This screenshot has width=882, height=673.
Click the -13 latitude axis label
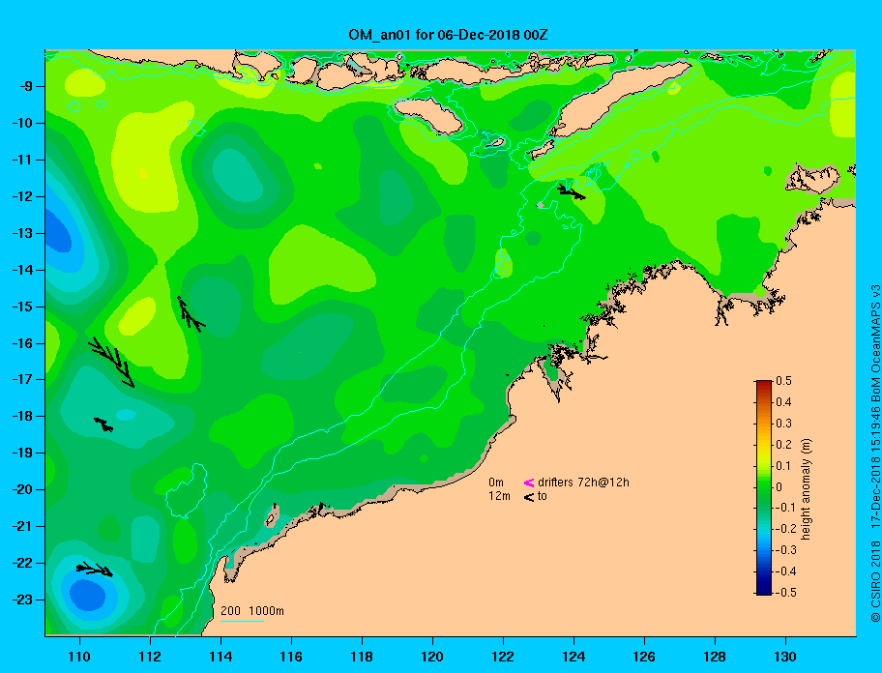pos(21,233)
